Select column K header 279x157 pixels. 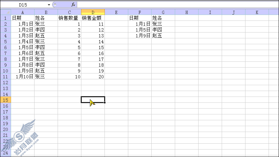pos(257,12)
